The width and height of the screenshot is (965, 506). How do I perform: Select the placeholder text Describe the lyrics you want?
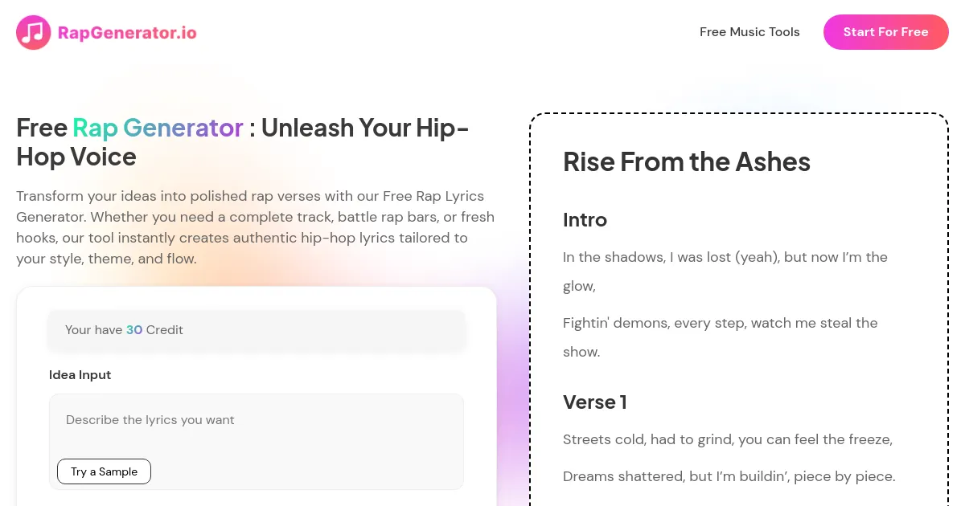[x=150, y=420]
